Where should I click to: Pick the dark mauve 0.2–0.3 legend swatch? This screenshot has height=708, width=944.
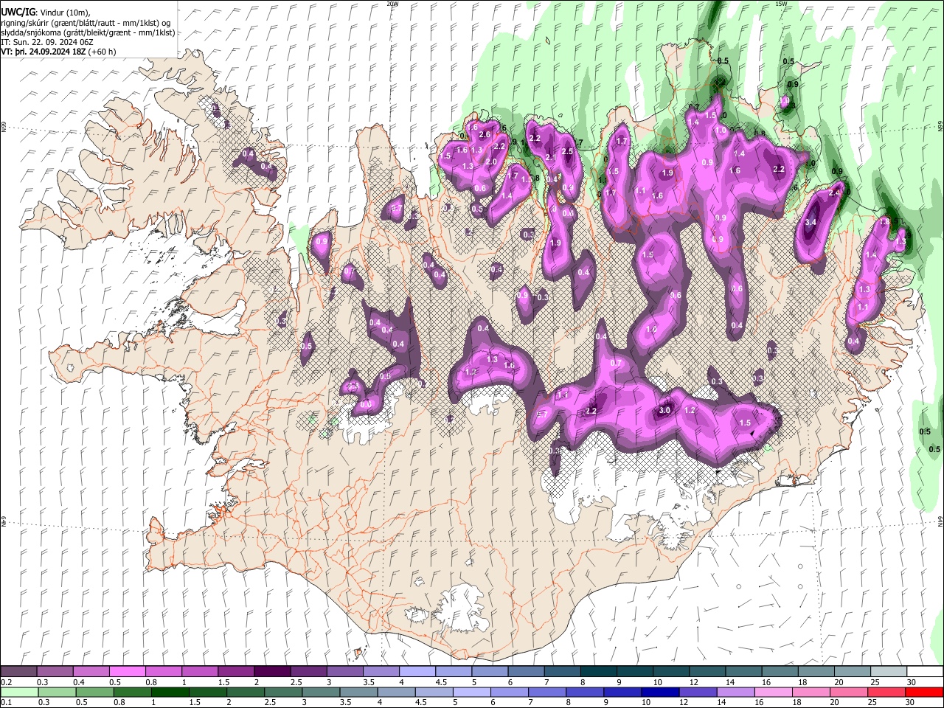[x=19, y=672]
